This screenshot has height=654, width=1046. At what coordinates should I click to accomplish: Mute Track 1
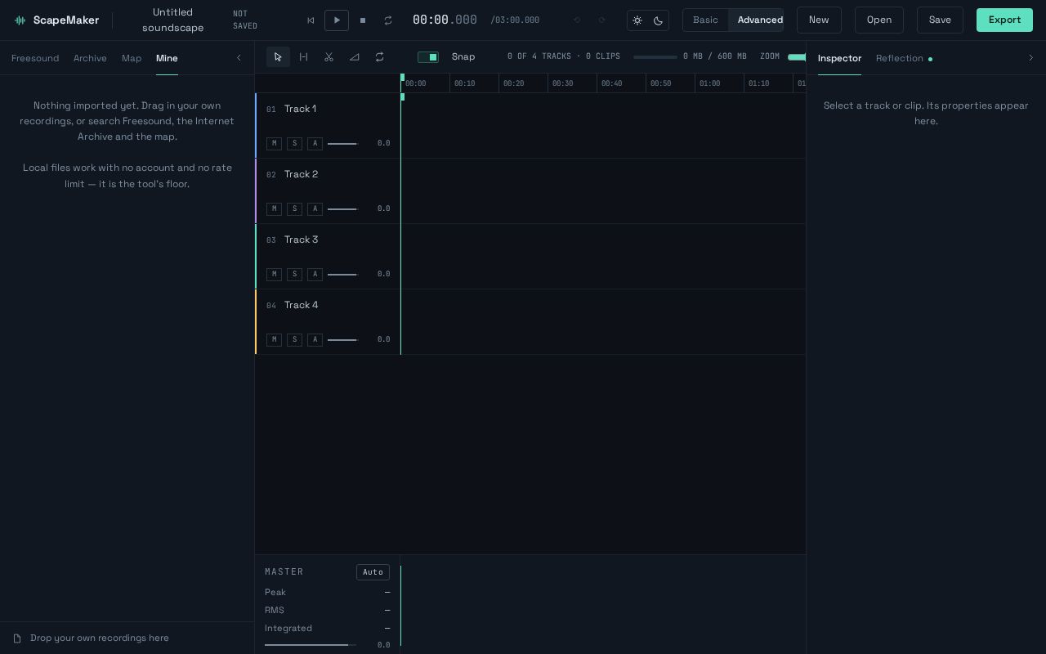click(x=274, y=144)
